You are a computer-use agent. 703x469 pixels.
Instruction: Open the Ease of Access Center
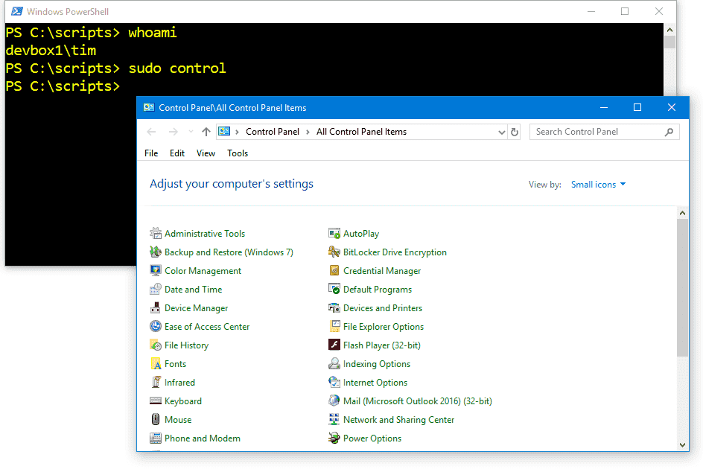point(206,326)
